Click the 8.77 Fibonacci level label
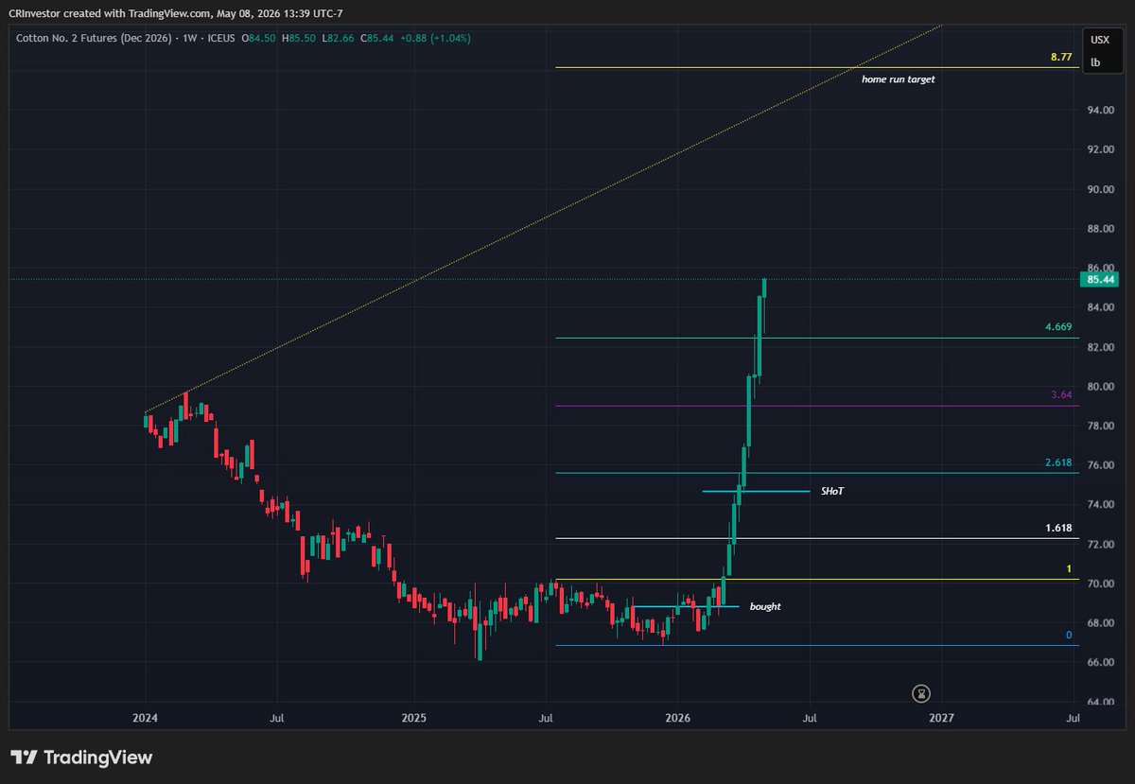Viewport: 1135px width, 784px height. 1060,57
